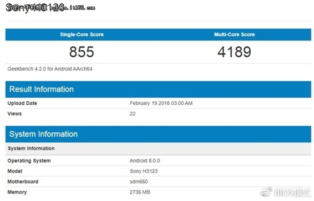This screenshot has height=201, width=314.
Task: Select the motherboard value sdm660
Action: click(x=139, y=182)
